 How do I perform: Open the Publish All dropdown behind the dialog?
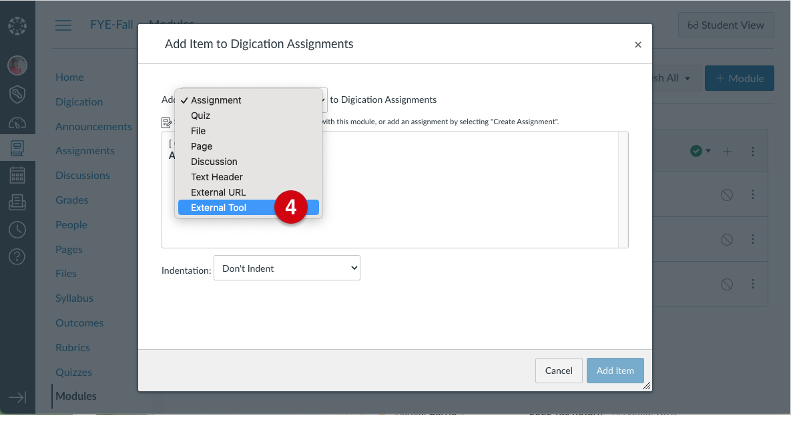(x=676, y=78)
